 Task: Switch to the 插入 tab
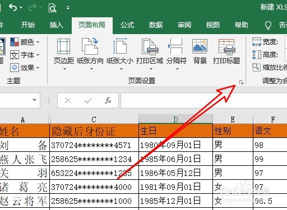point(57,25)
